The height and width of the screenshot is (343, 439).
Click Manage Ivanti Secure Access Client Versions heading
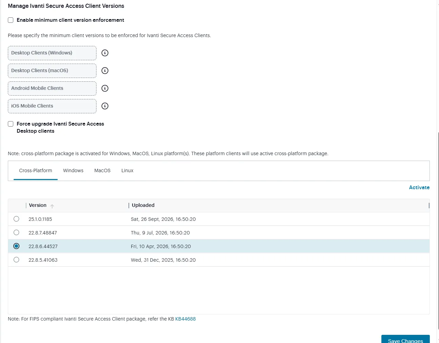coord(66,6)
